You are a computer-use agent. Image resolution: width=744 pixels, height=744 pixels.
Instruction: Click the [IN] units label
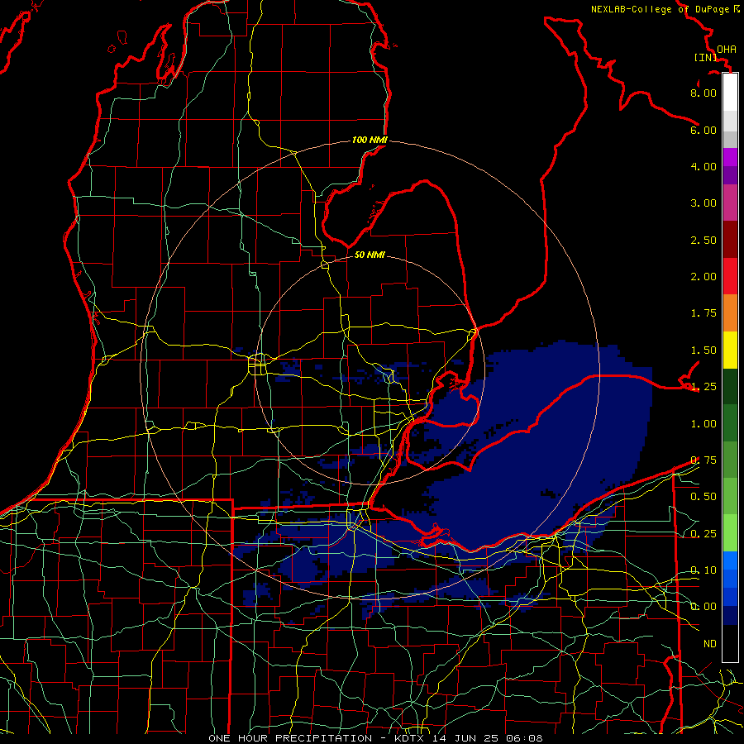point(706,57)
